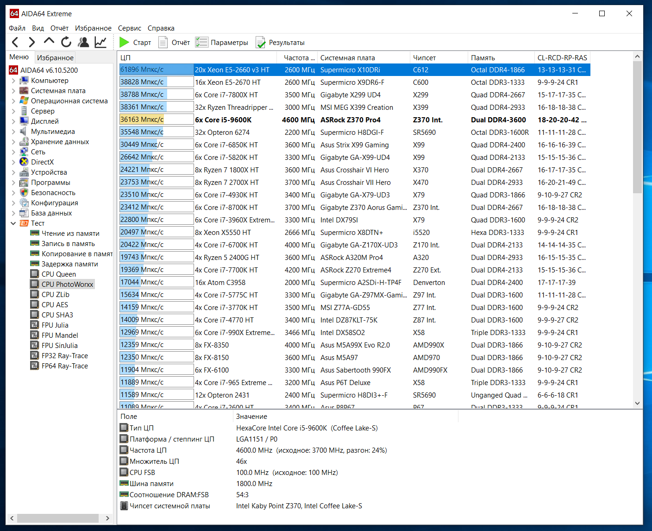Click the Операционная система Windows icon

pyautogui.click(x=24, y=101)
